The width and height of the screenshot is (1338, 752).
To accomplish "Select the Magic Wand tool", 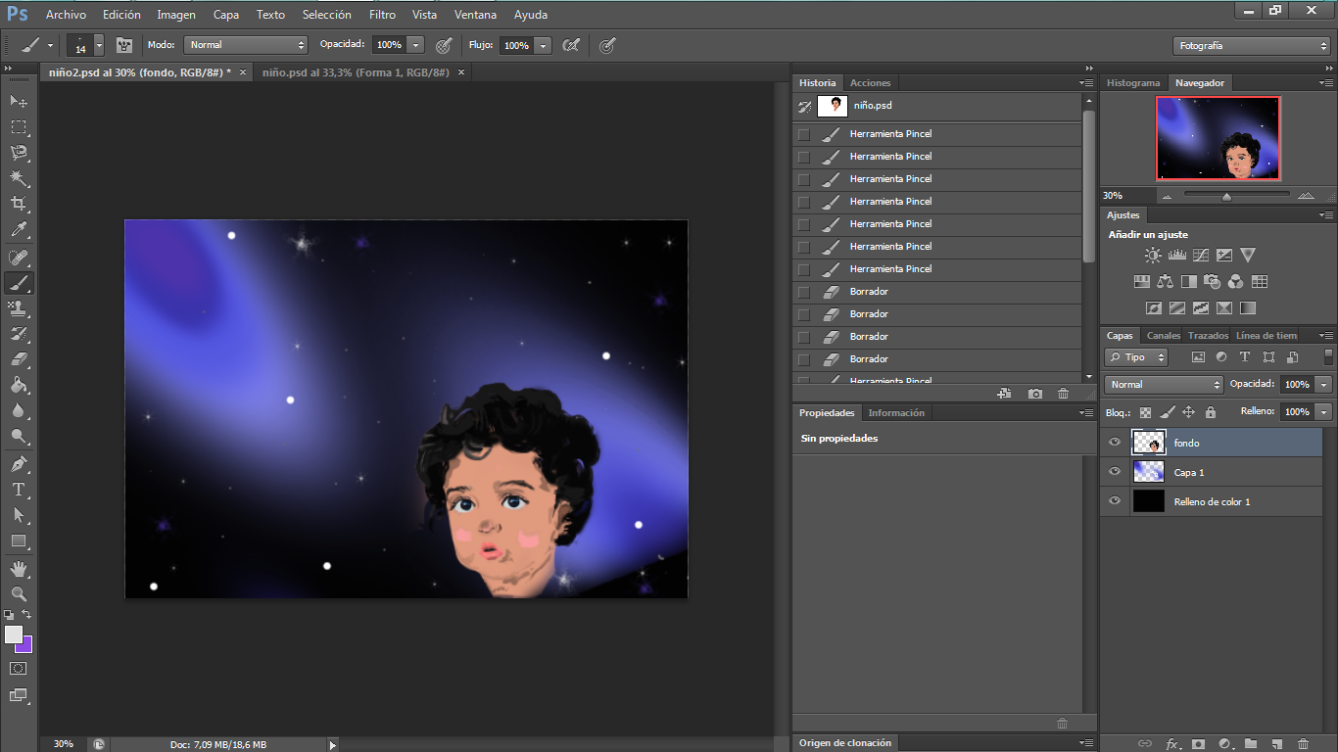I will [x=19, y=178].
